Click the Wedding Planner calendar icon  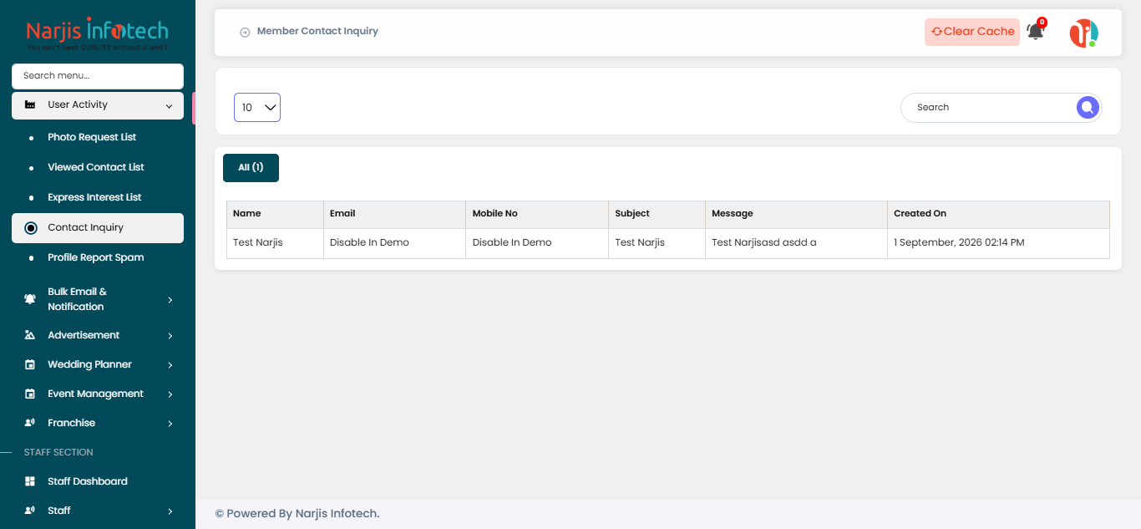pyautogui.click(x=30, y=364)
